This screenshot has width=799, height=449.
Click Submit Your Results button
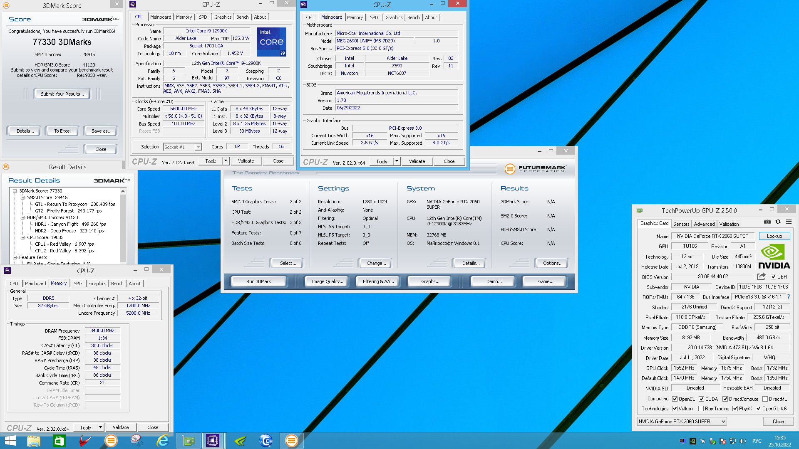click(62, 94)
